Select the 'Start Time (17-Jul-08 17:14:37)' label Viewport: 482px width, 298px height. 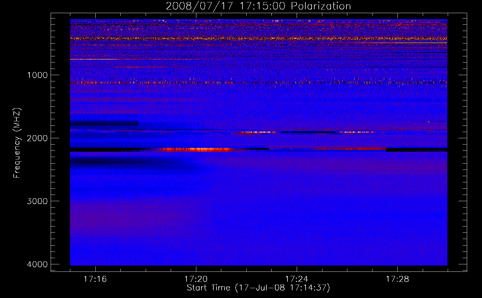(x=258, y=288)
